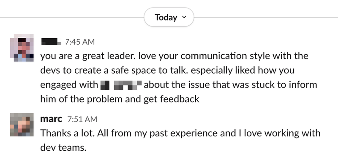Click the 7:51 AM message timestamp
This screenshot has height=162, width=338.
point(82,119)
